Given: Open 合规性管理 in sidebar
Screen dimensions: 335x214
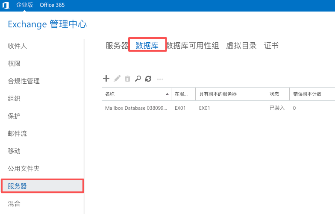Looking at the screenshot, I should coord(24,81).
